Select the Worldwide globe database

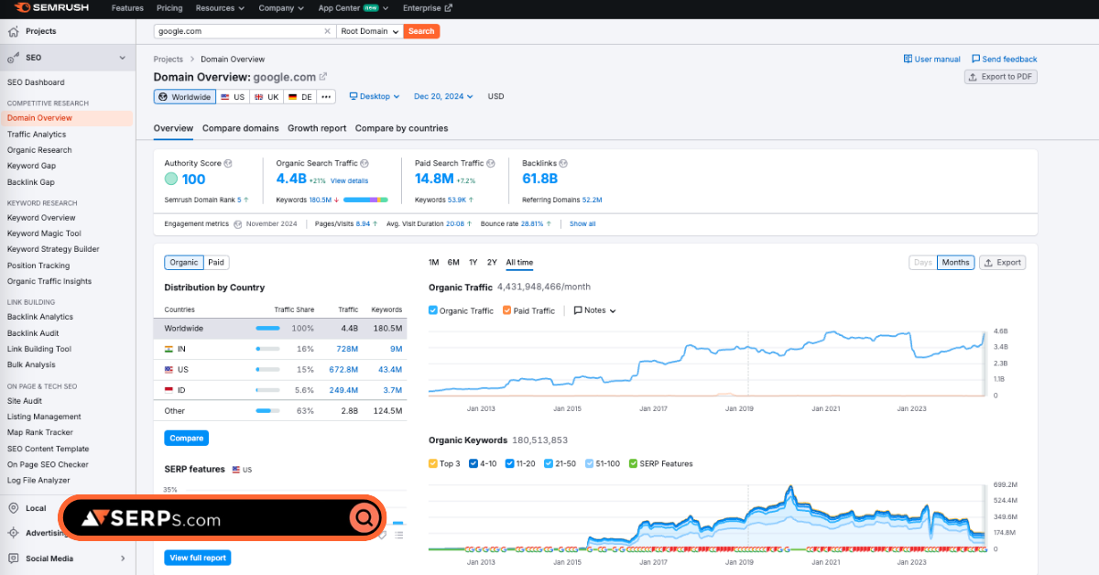(184, 97)
